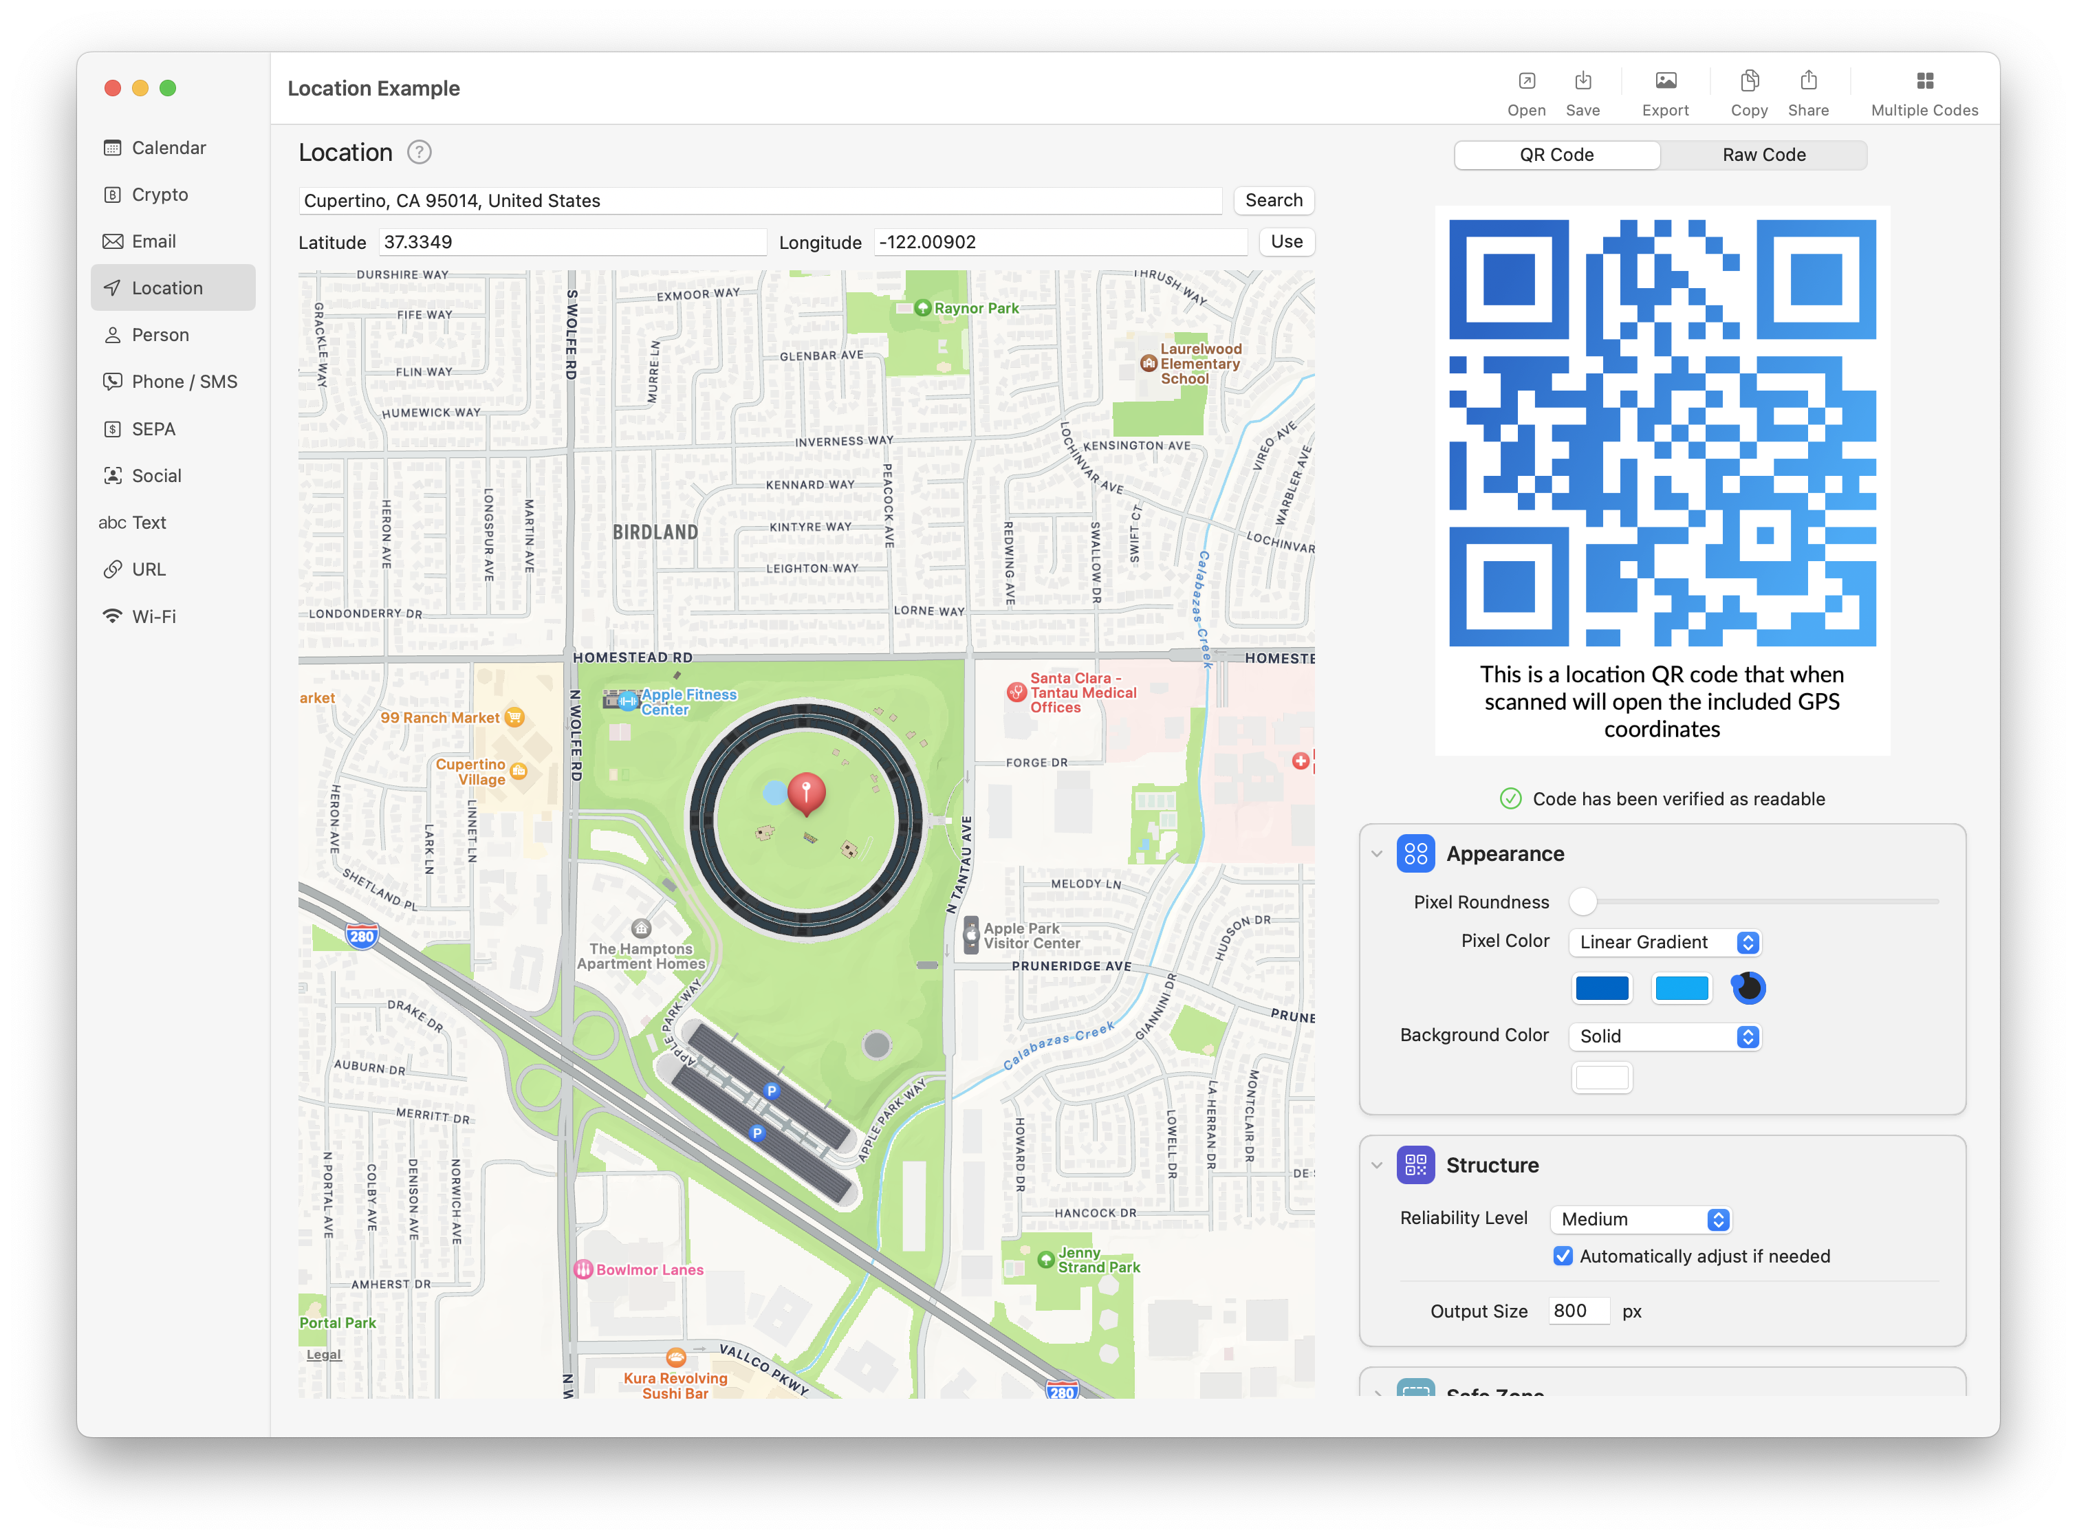This screenshot has width=2077, height=1539.
Task: Click the address search field
Action: pyautogui.click(x=759, y=200)
